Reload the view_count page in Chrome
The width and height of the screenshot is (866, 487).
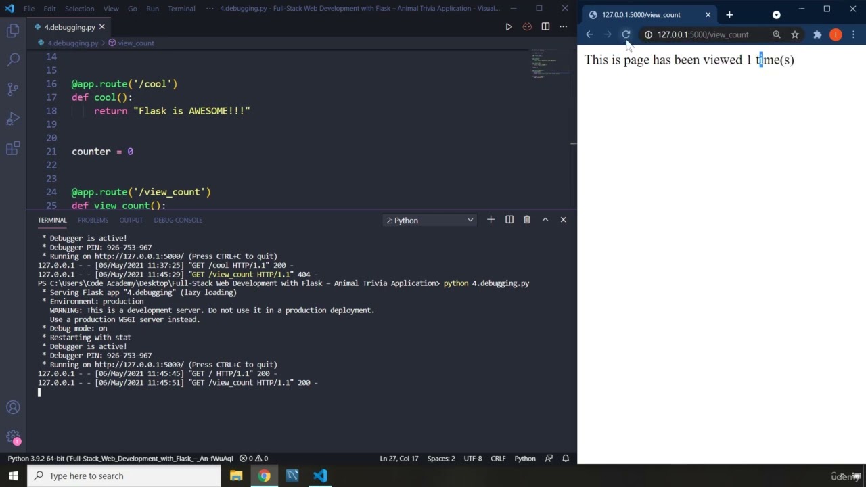626,34
